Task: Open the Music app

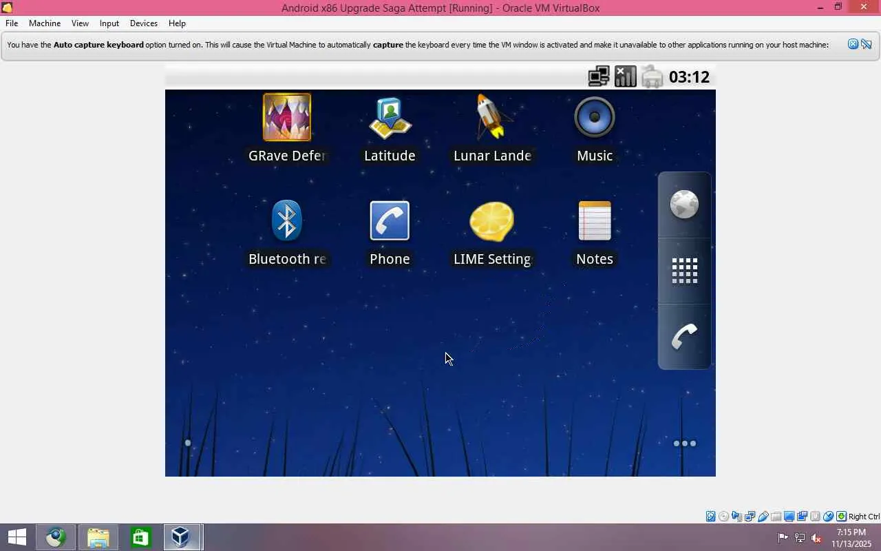Action: point(595,117)
